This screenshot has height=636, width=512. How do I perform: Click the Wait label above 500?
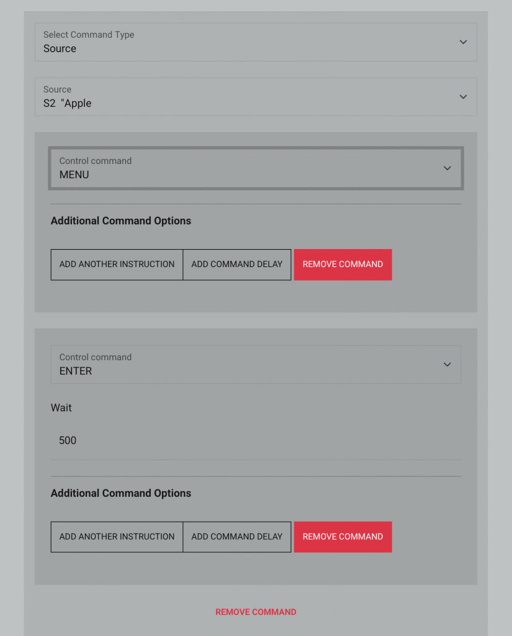click(x=61, y=408)
